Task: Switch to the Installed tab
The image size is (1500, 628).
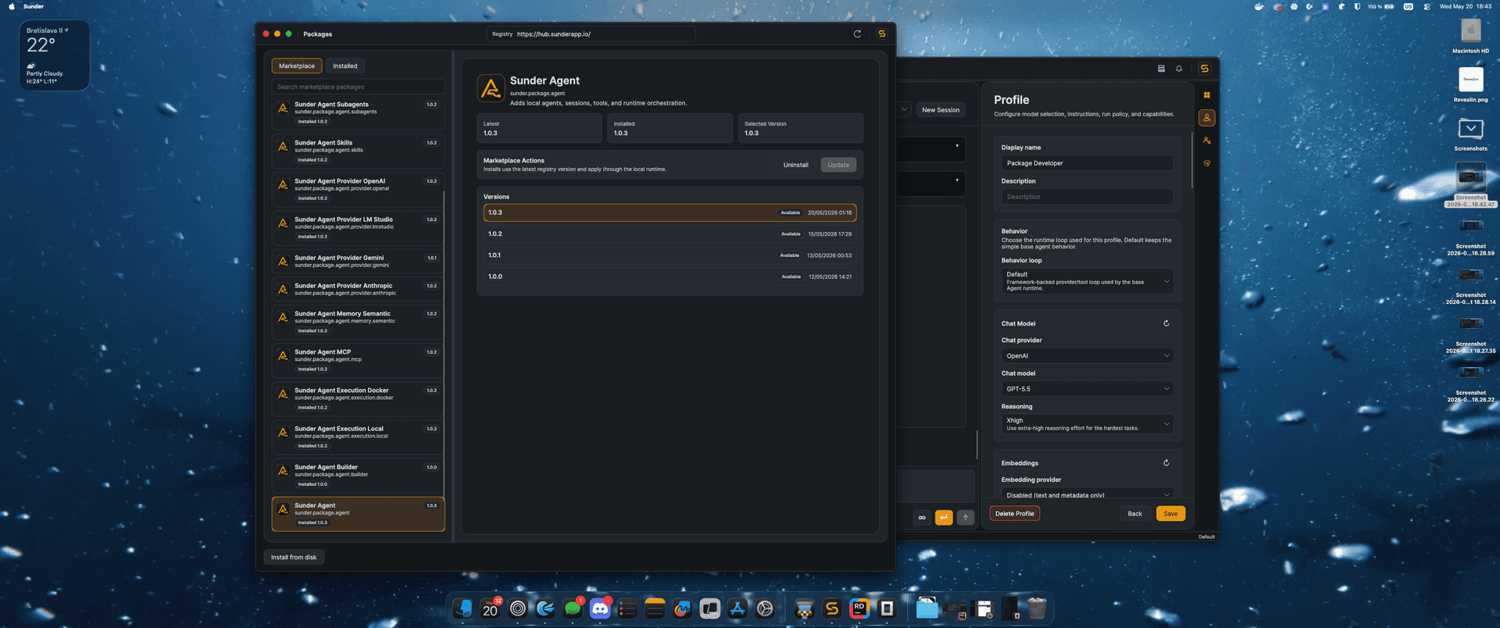Action: [x=345, y=66]
